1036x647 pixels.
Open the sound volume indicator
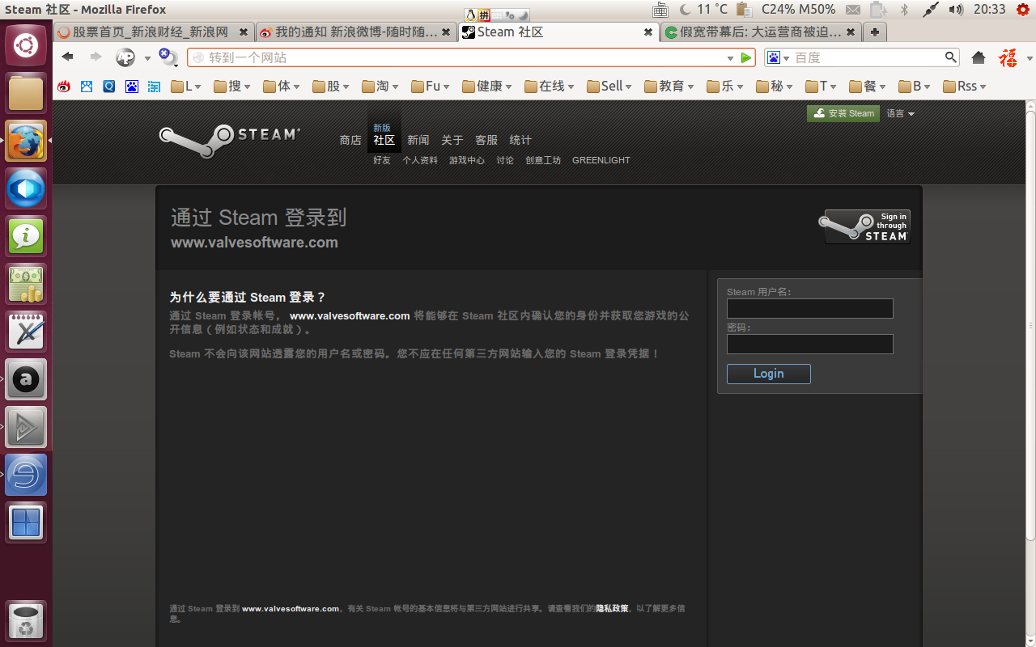tap(956, 10)
